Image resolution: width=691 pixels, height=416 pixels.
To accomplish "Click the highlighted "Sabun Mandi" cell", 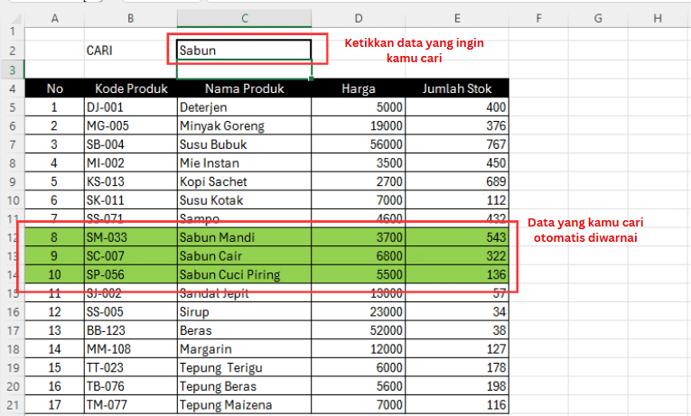I will (244, 237).
